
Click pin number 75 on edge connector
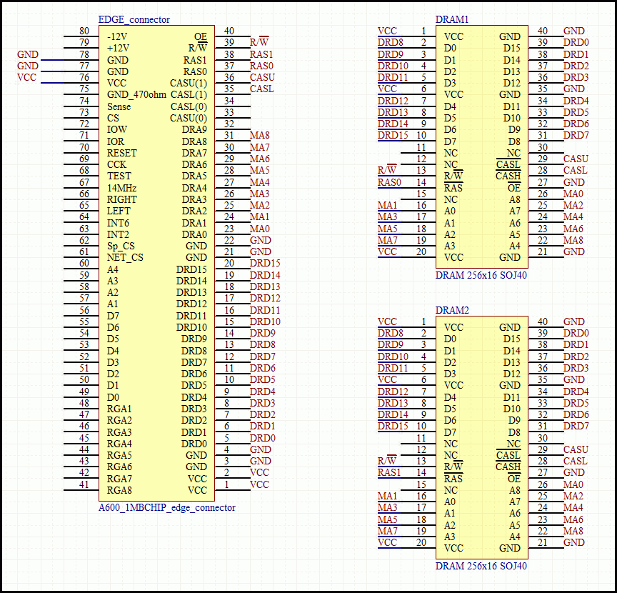(84, 89)
